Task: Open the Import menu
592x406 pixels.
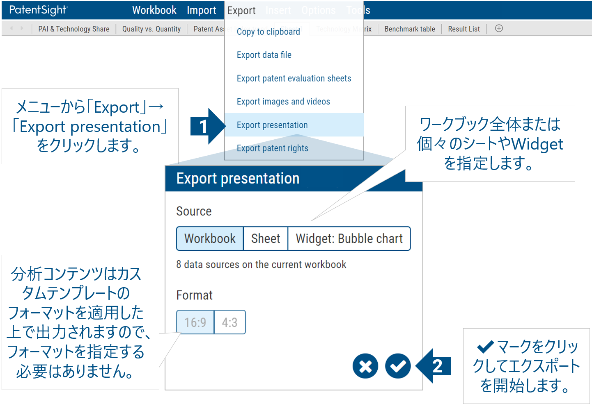Action: (202, 10)
